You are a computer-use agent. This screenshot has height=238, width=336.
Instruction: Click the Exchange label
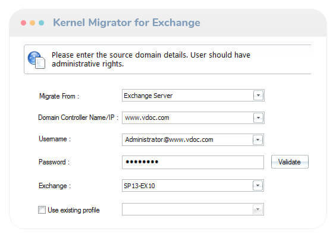55,186
